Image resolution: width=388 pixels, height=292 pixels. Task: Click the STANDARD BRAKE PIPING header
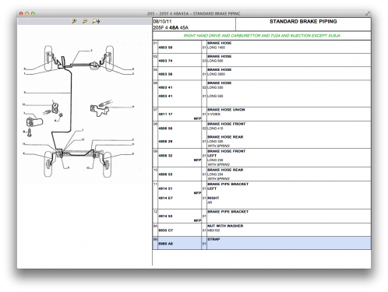[303, 22]
